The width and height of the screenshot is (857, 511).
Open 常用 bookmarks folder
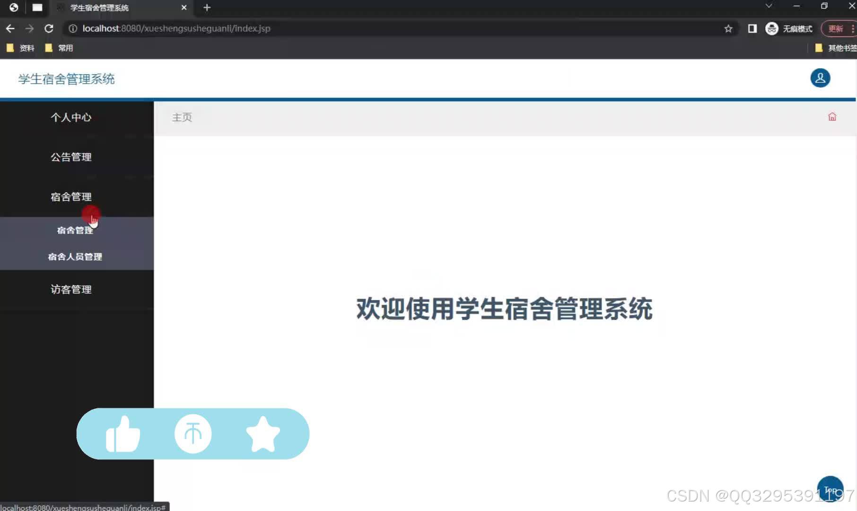pyautogui.click(x=59, y=48)
